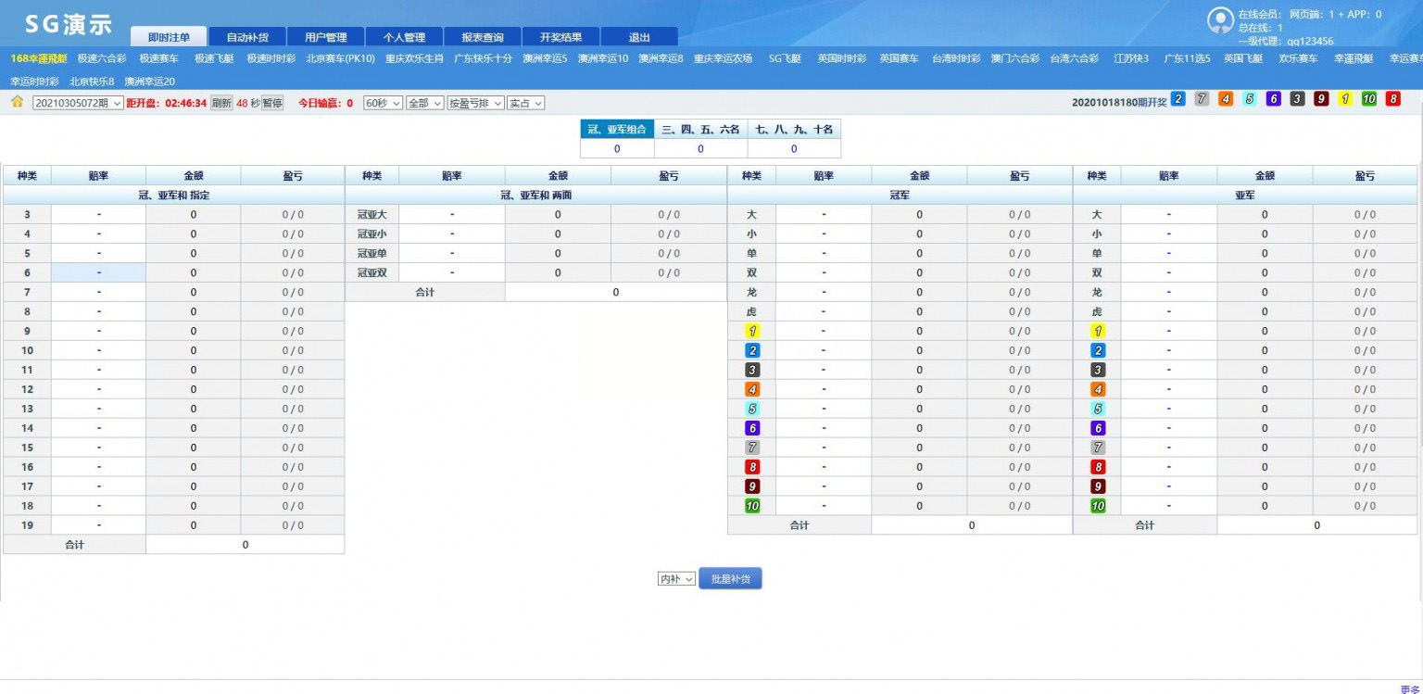Click red ball 8 in draw results
The width and height of the screenshot is (1423, 694).
1392,99
